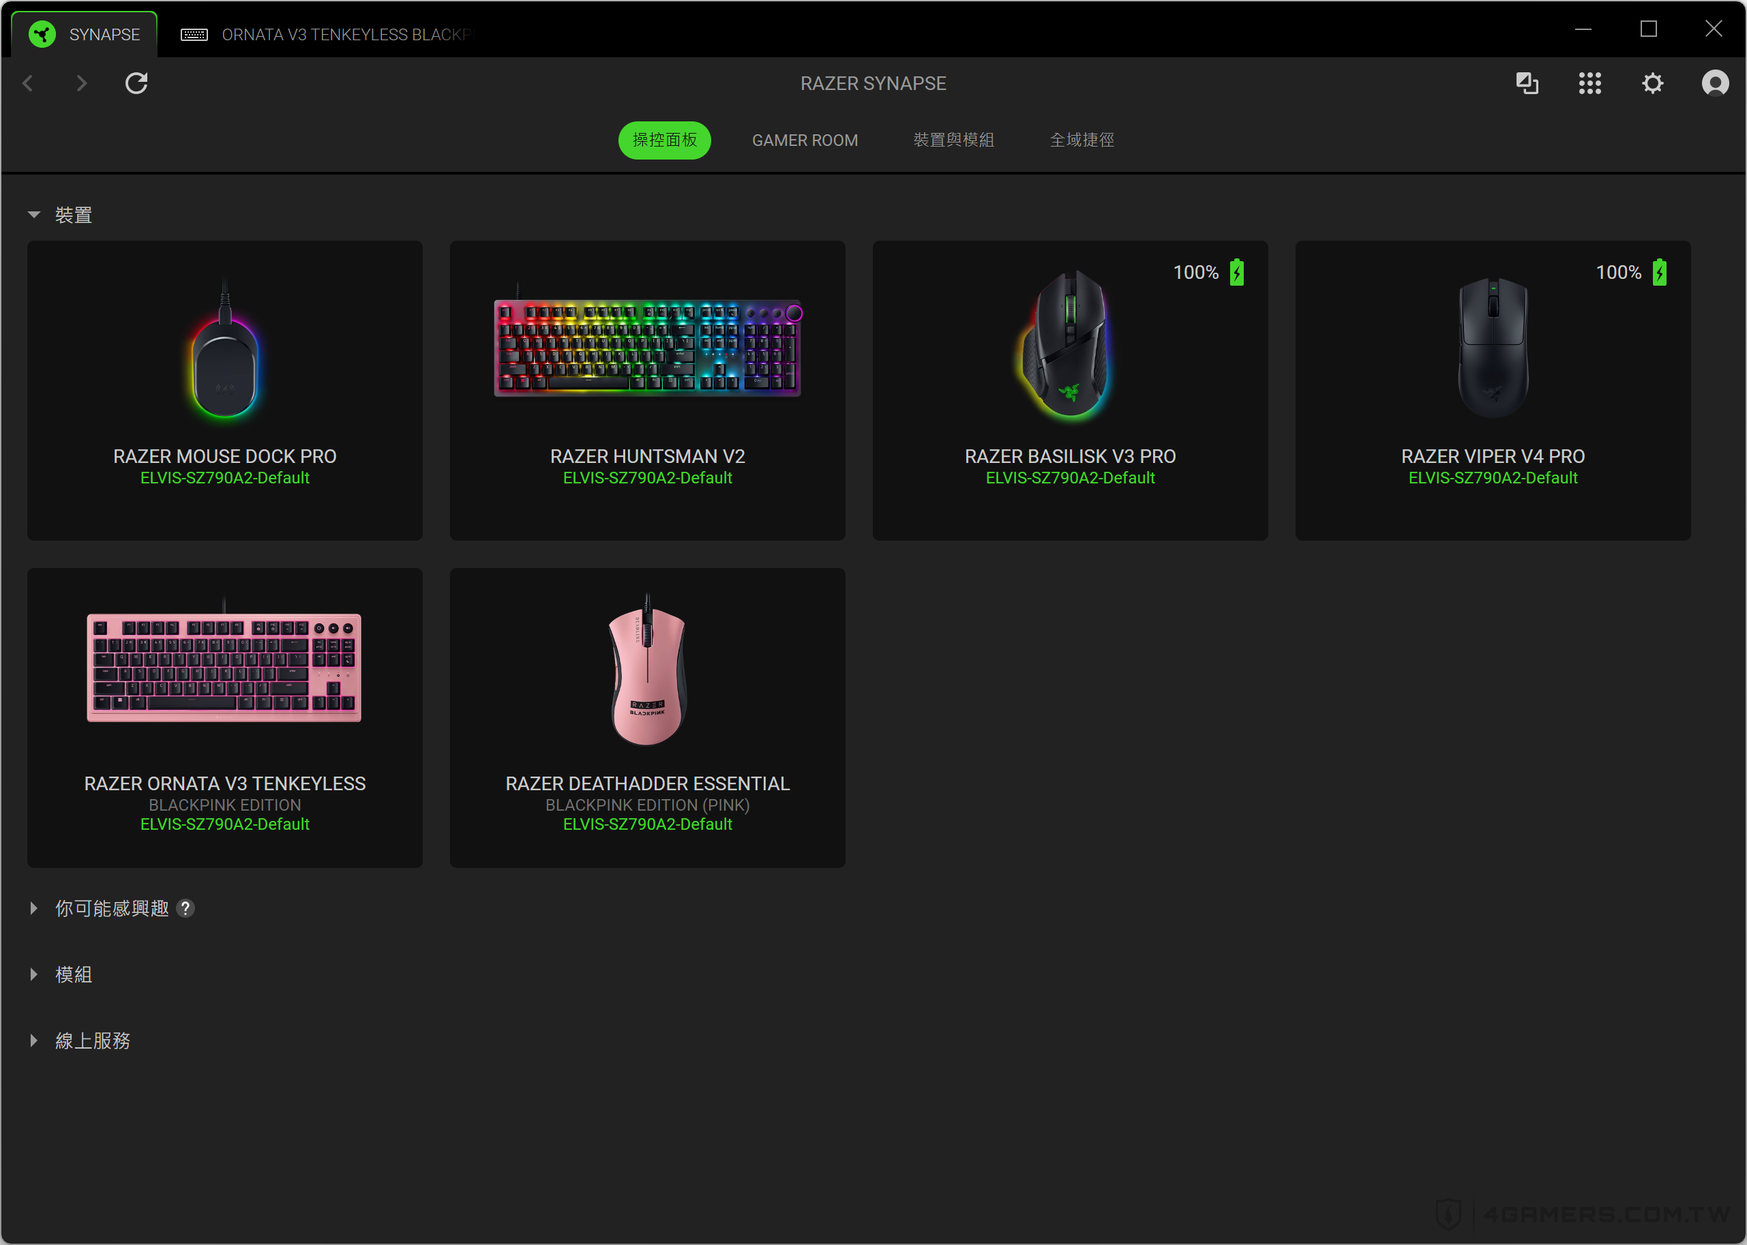Switch to the 裝置與模組 tab
This screenshot has height=1245, width=1747.
click(x=953, y=140)
